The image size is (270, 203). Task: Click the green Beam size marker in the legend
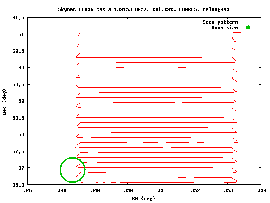(248, 27)
